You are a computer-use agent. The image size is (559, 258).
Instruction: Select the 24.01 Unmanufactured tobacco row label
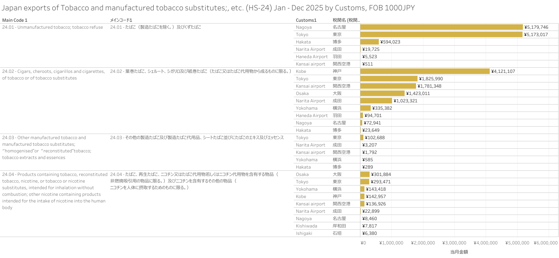(x=52, y=27)
